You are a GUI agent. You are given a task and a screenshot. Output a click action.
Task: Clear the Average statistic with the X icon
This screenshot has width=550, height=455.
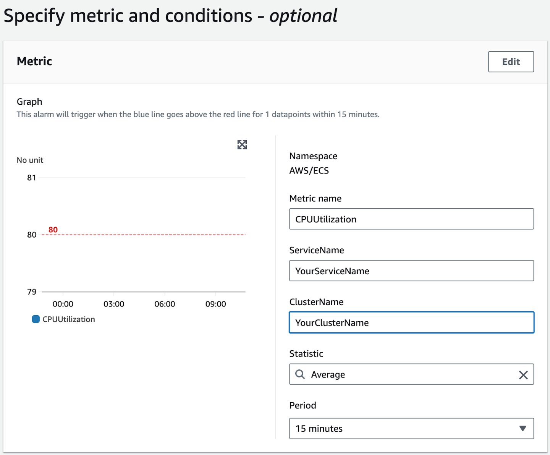523,375
